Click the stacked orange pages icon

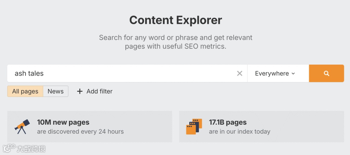[x=194, y=127]
